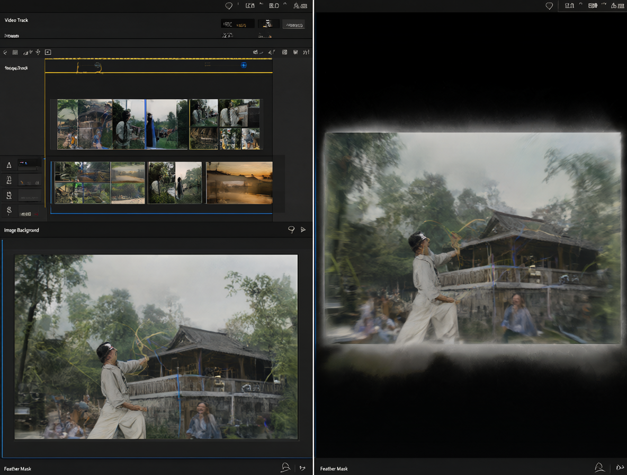Select the four-tile clip in the lower timeline track
Viewport: 627px width, 475px height.
(100, 183)
